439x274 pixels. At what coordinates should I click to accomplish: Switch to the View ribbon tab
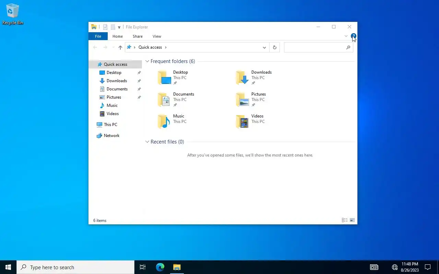pyautogui.click(x=157, y=36)
